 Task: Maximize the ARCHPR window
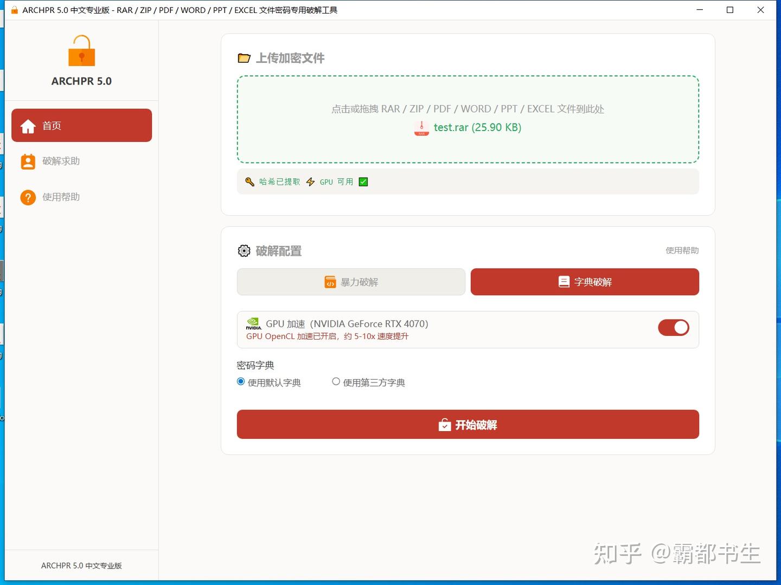tap(730, 10)
